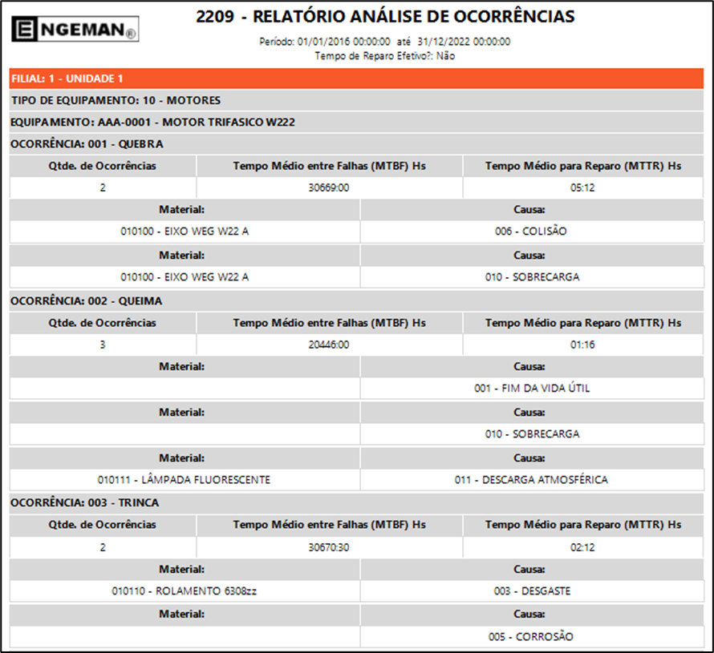Click the MTTR value 01:16
Screen dimensions: 714x653
tap(582, 345)
